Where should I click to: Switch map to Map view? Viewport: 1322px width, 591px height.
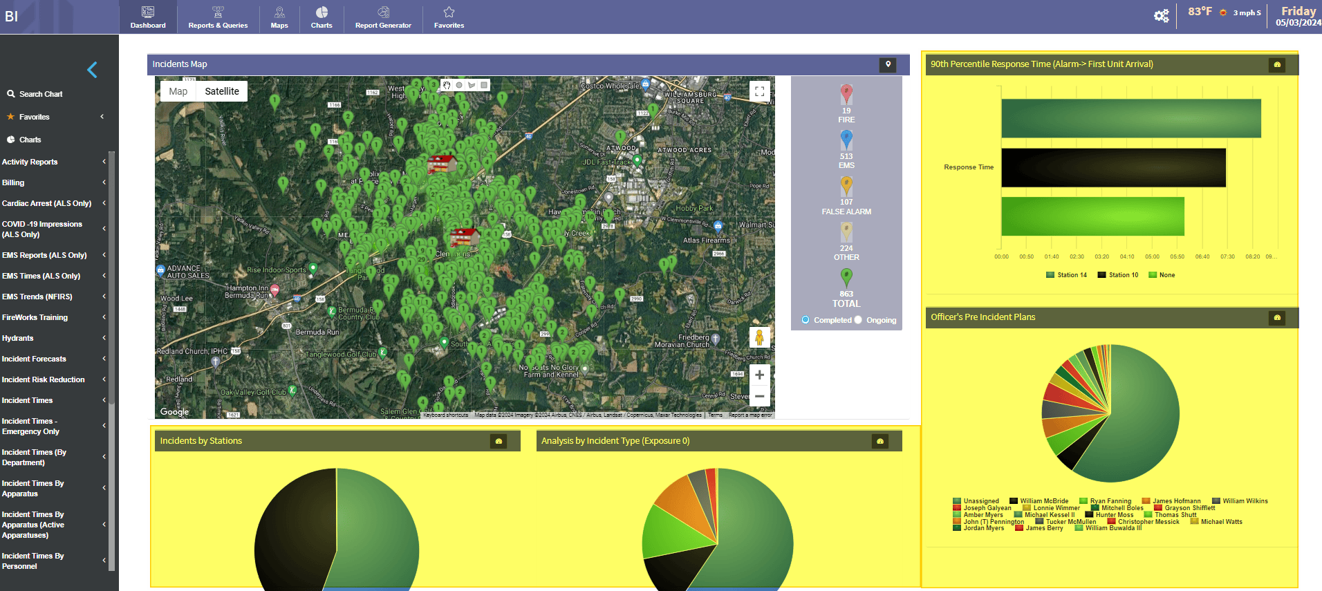click(178, 91)
